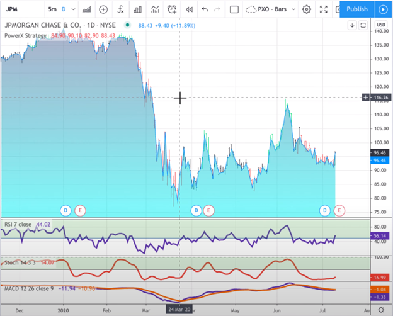Click the USD currency label
The image size is (393, 316).
point(380,25)
